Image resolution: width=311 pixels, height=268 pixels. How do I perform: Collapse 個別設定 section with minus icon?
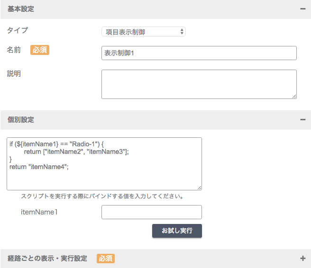302,120
